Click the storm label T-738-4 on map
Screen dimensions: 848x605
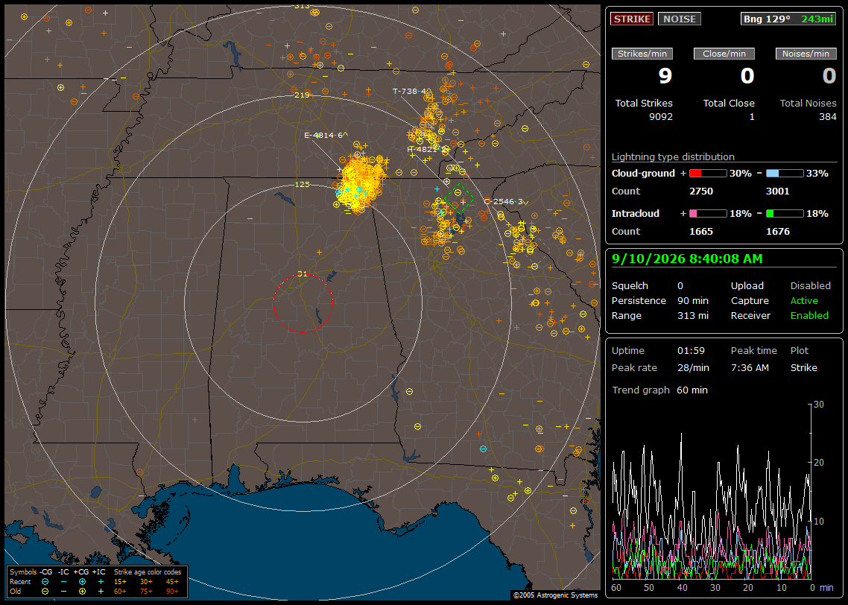(409, 92)
